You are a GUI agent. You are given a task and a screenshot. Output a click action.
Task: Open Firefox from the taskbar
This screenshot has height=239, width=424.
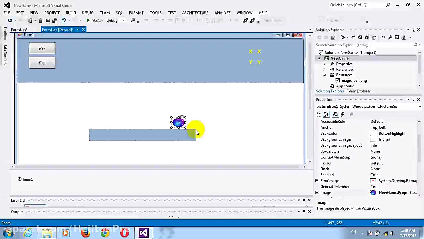coord(85,233)
